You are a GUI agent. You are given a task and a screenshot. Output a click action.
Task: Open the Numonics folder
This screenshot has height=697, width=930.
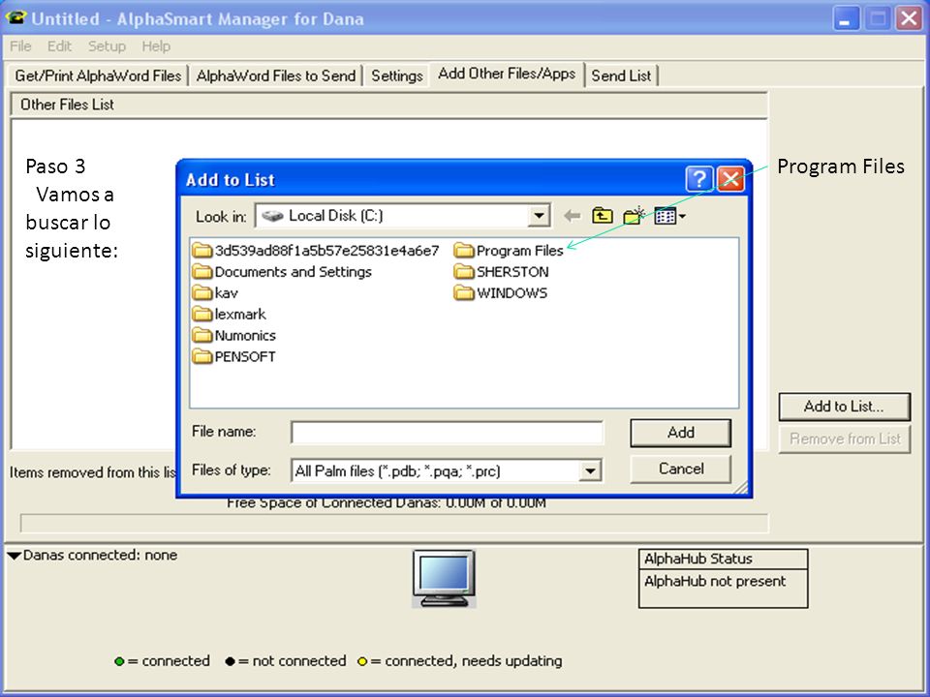click(x=234, y=336)
